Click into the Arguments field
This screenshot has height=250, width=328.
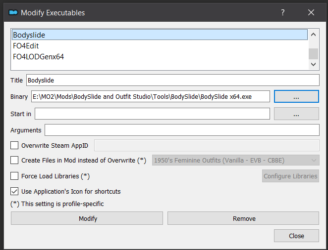(182, 130)
